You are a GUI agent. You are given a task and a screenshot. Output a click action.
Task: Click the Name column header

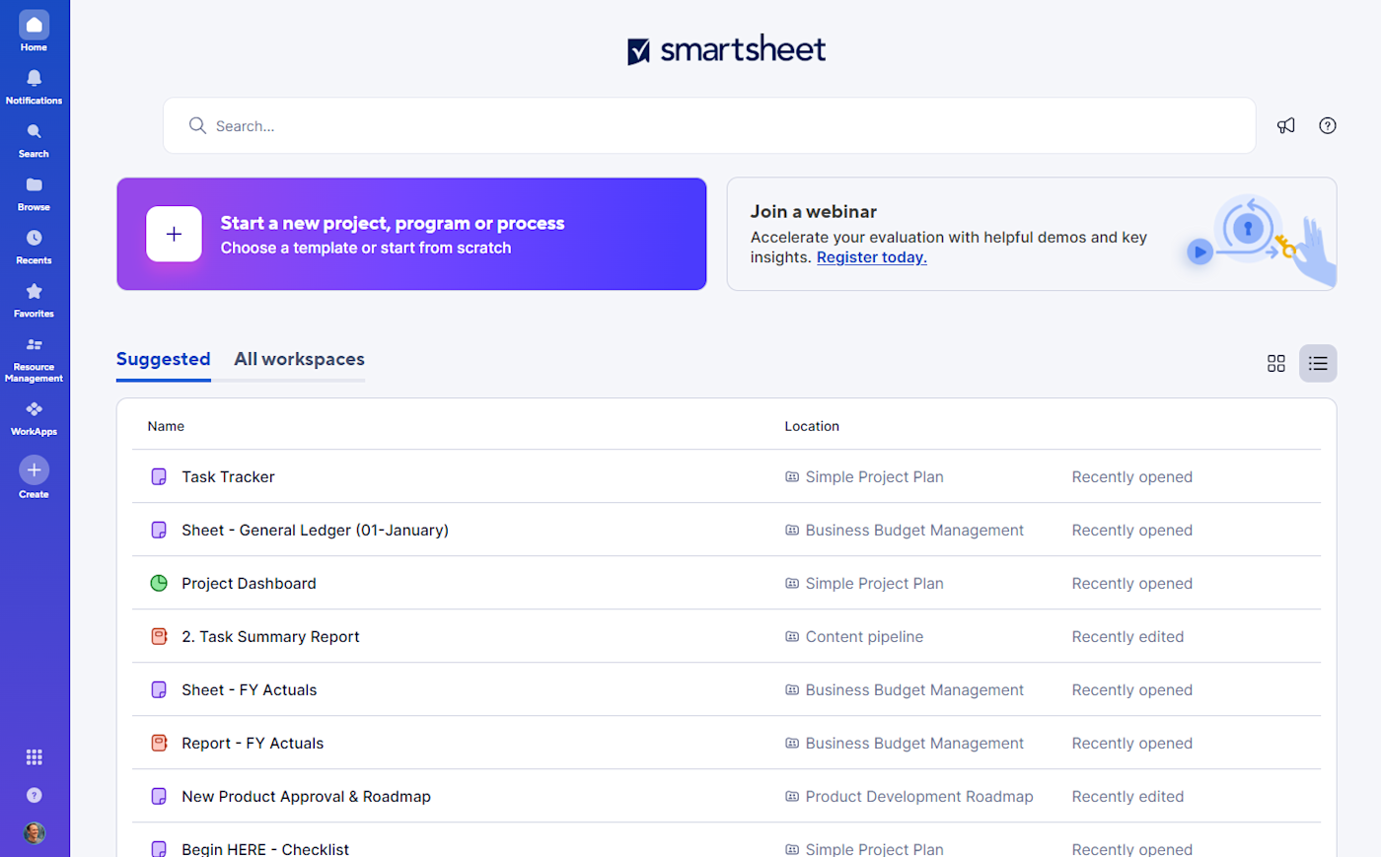click(x=166, y=426)
